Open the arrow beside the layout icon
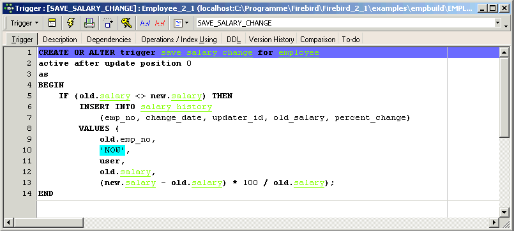The height and width of the screenshot is (231, 514). pos(187,23)
